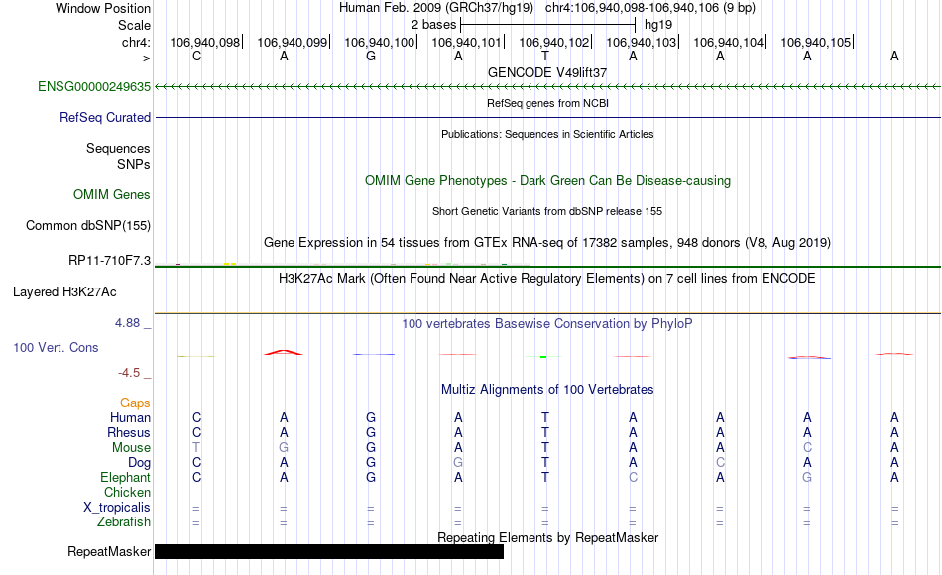The width and height of the screenshot is (942, 575).
Task: Click the RefSeq genes from NCBI title
Action: pos(548,103)
